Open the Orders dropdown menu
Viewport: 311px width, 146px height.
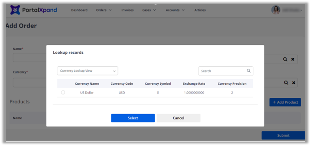pos(103,10)
